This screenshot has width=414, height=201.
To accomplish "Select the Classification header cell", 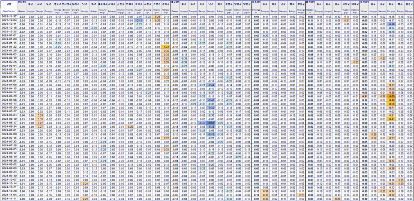I will [x=8, y=7].
